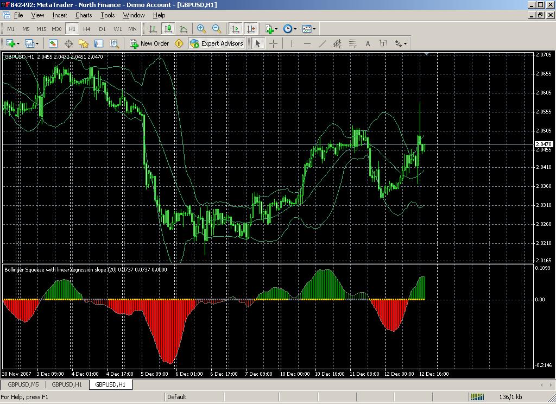Select the Horizontal Line tool

[307, 43]
